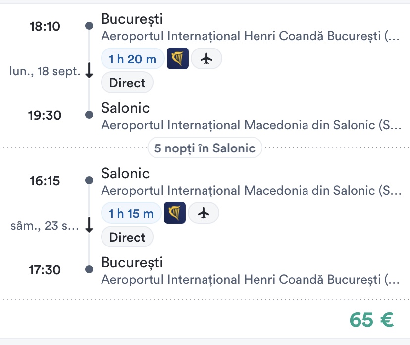Click the Salonic departure city at 16:15
Screen dimensions: 410x345
tap(125, 173)
